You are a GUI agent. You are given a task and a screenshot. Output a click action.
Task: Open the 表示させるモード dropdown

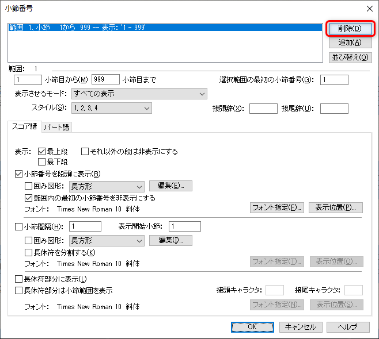click(139, 94)
